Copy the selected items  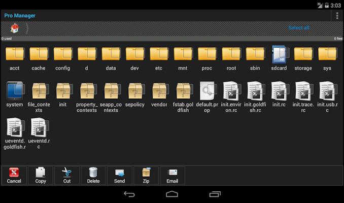[x=41, y=176]
